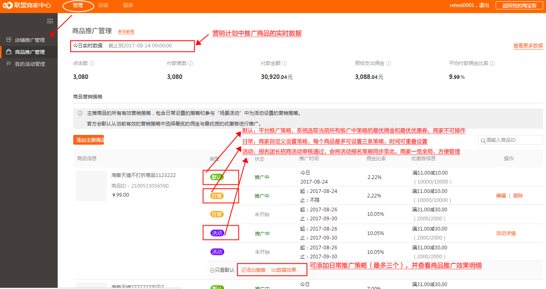546x289 pixels.
Task: Click the pencil icon beside 添加策略
Action: tap(243, 269)
